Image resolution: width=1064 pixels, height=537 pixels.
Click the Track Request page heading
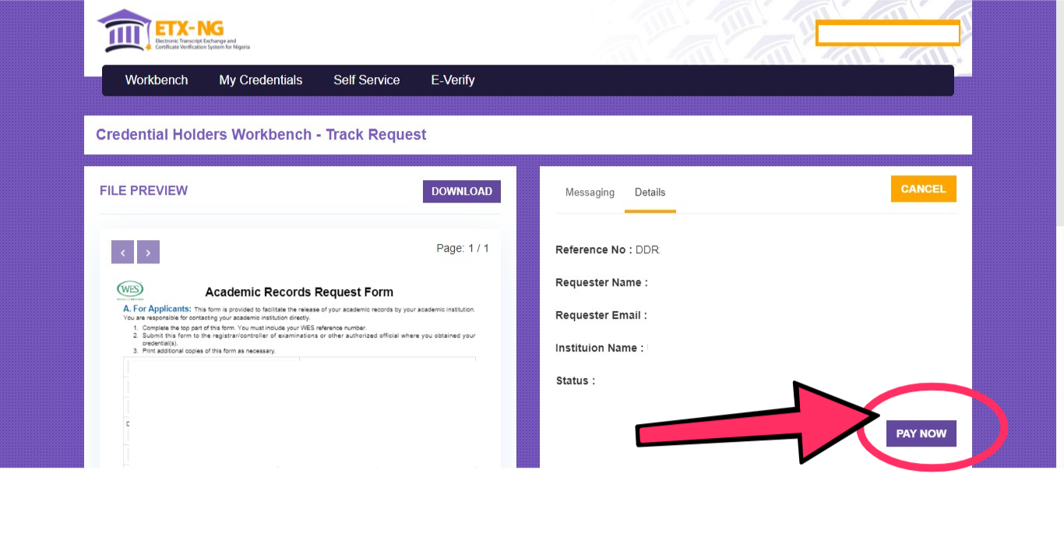pos(261,135)
